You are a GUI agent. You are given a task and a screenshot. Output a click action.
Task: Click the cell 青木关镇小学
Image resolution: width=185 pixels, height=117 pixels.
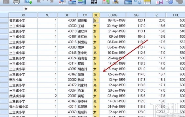pos(23,107)
